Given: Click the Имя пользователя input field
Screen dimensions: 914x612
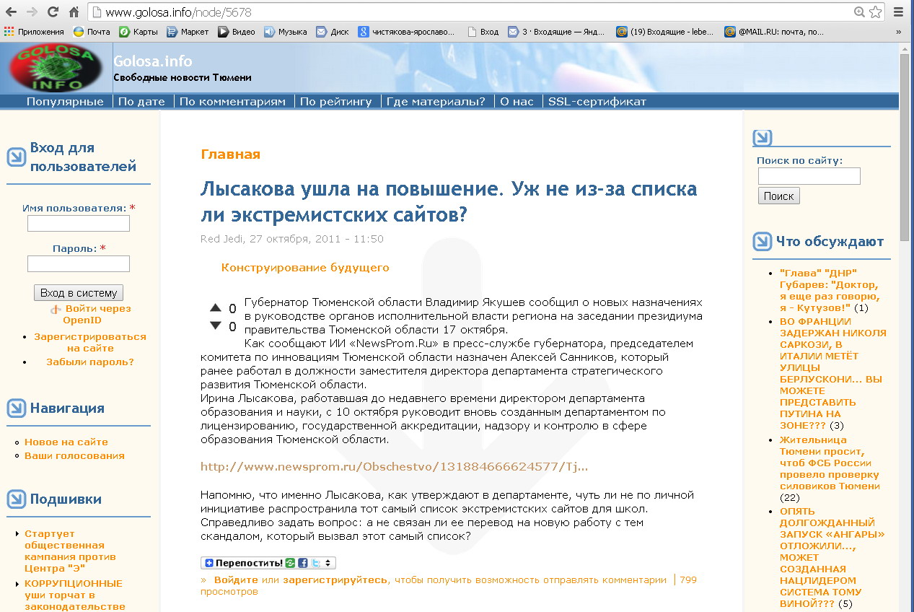Looking at the screenshot, I should tap(79, 224).
